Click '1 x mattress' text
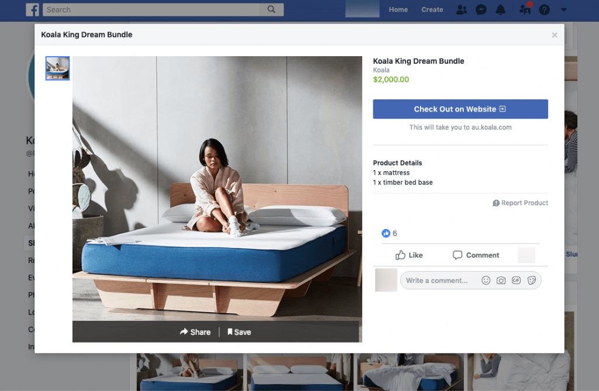 click(391, 173)
